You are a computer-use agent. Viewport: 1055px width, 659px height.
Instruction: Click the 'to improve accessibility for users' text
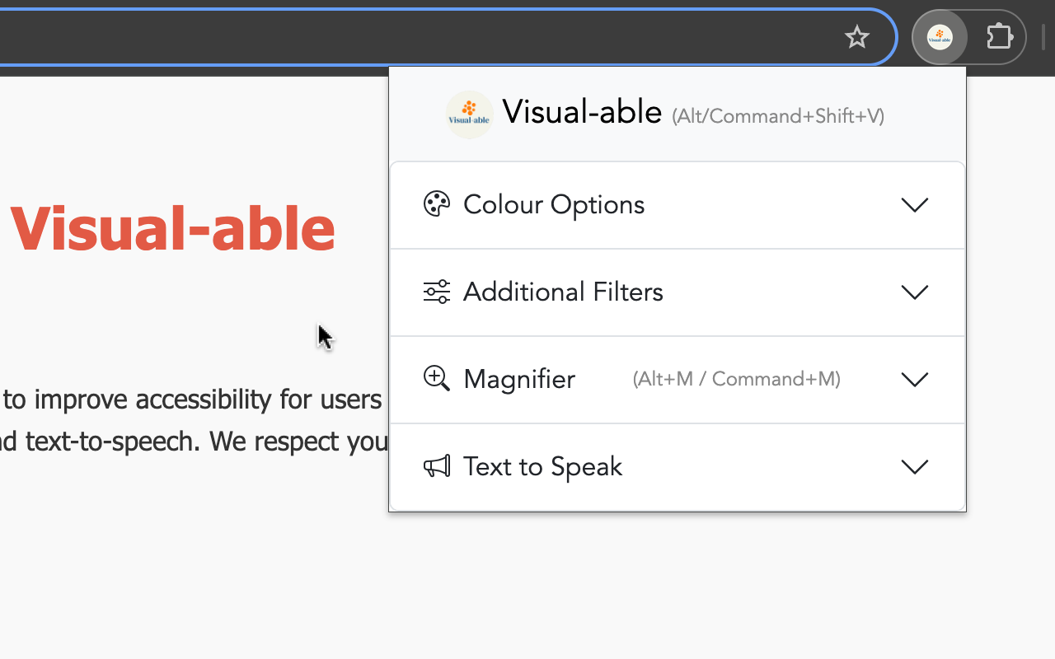(192, 400)
